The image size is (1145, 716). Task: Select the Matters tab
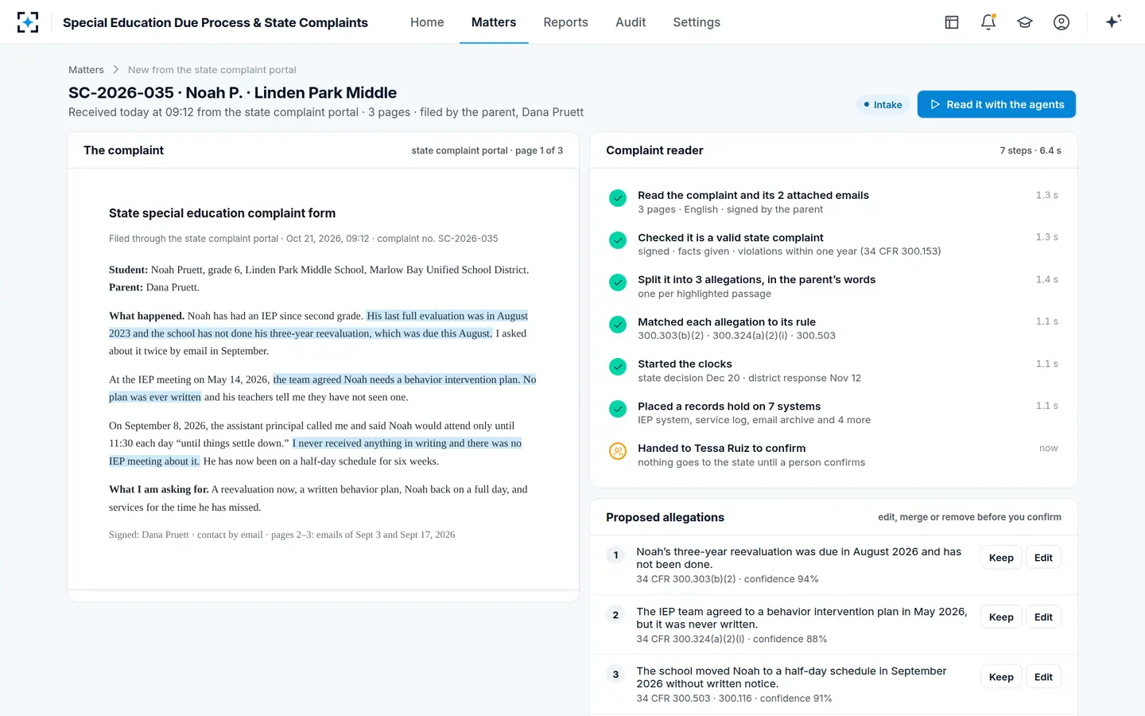tap(494, 22)
